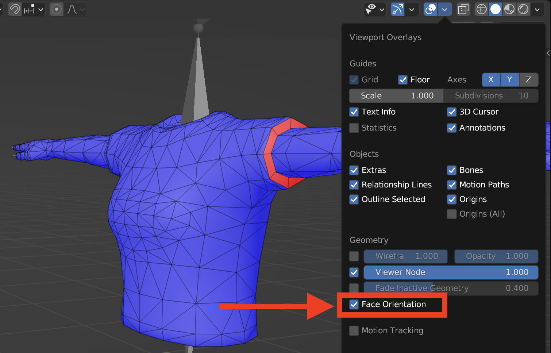
Task: Enable the Statistics checkbox
Action: point(354,128)
